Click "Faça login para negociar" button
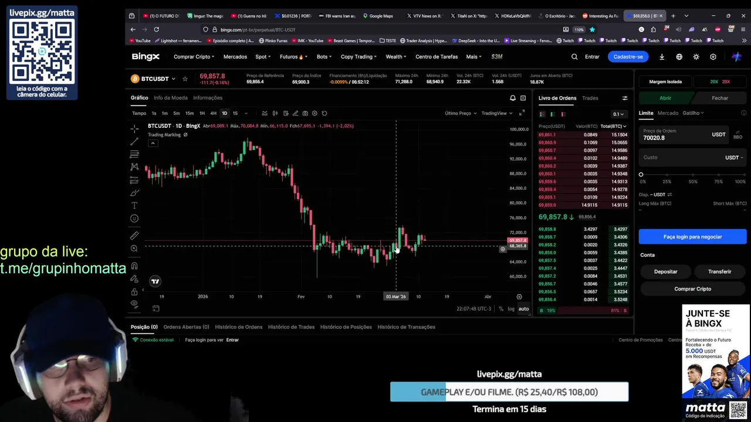The width and height of the screenshot is (751, 422). click(693, 237)
